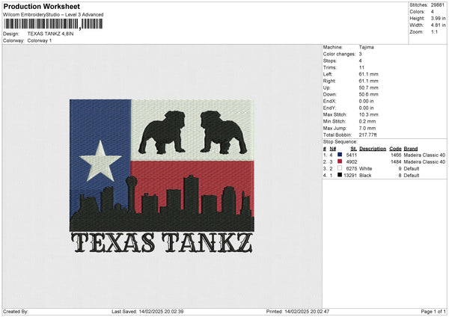This screenshot has height=317, width=449.
Task: Select the black thread color swatch
Action: click(x=340, y=175)
